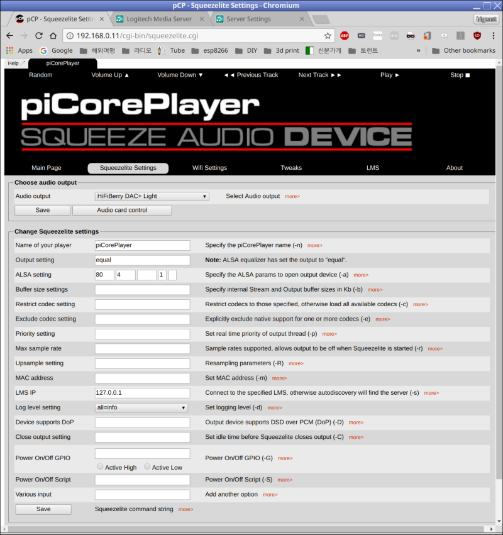Click the greyed EX extension icon
The image size is (503, 535).
point(394,35)
